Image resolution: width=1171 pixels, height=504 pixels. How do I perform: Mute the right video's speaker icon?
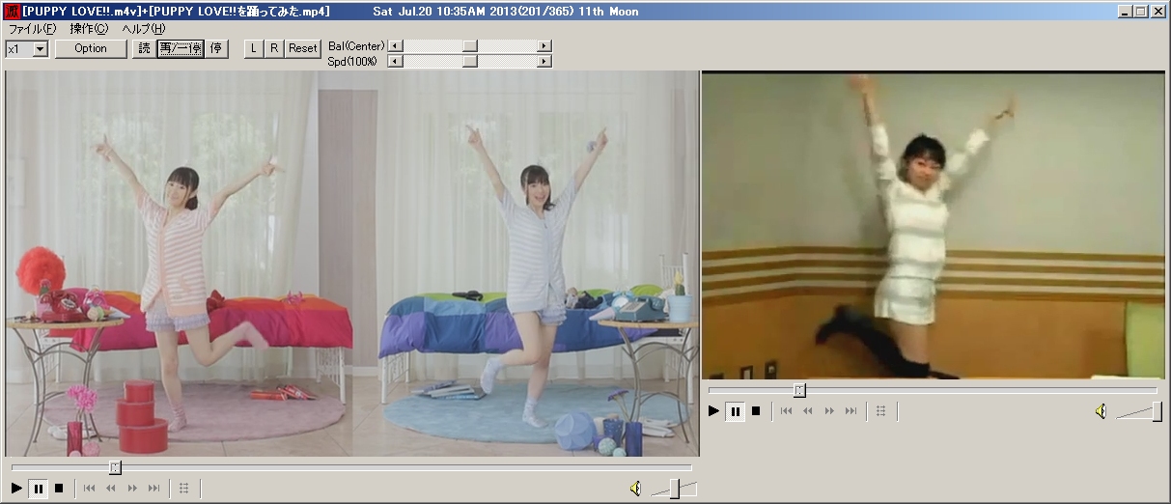coord(1101,411)
